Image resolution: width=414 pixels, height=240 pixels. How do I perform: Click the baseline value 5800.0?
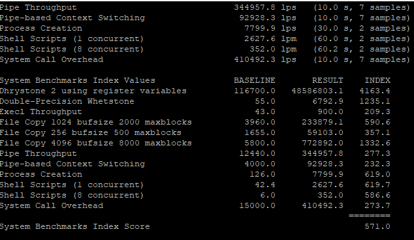pyautogui.click(x=259, y=143)
